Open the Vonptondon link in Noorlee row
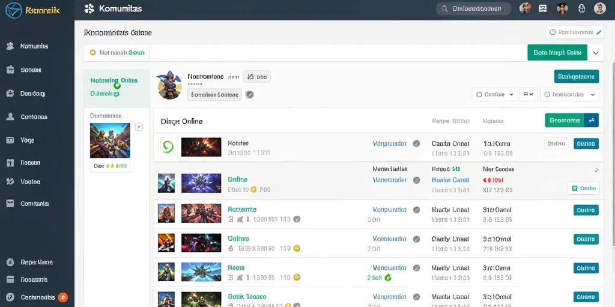 389,144
